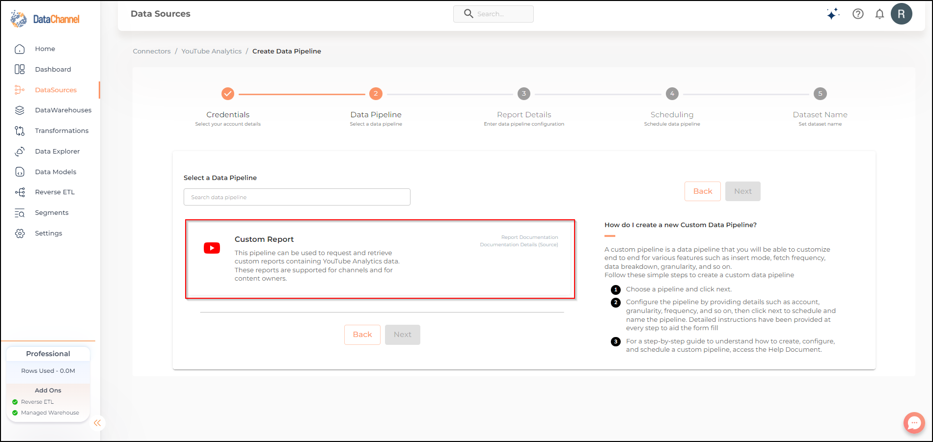Click the YouTube Analytics breadcrumb link
This screenshot has width=933, height=442.
point(212,51)
